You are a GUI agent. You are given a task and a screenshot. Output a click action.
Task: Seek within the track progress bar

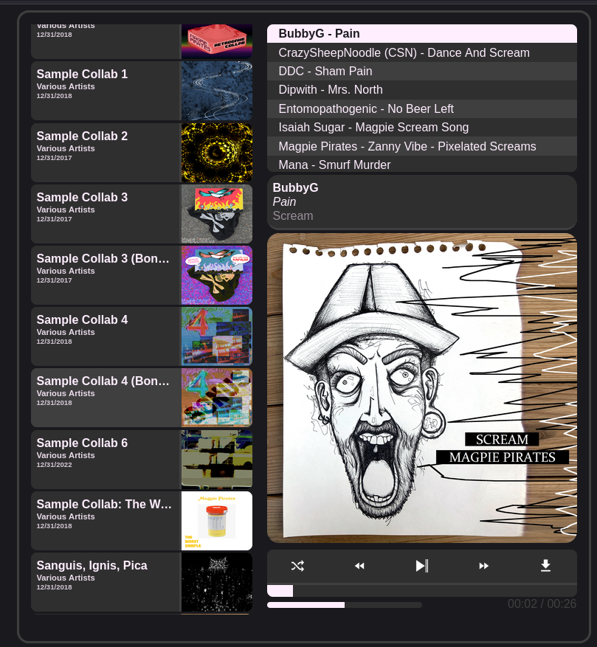point(421,591)
